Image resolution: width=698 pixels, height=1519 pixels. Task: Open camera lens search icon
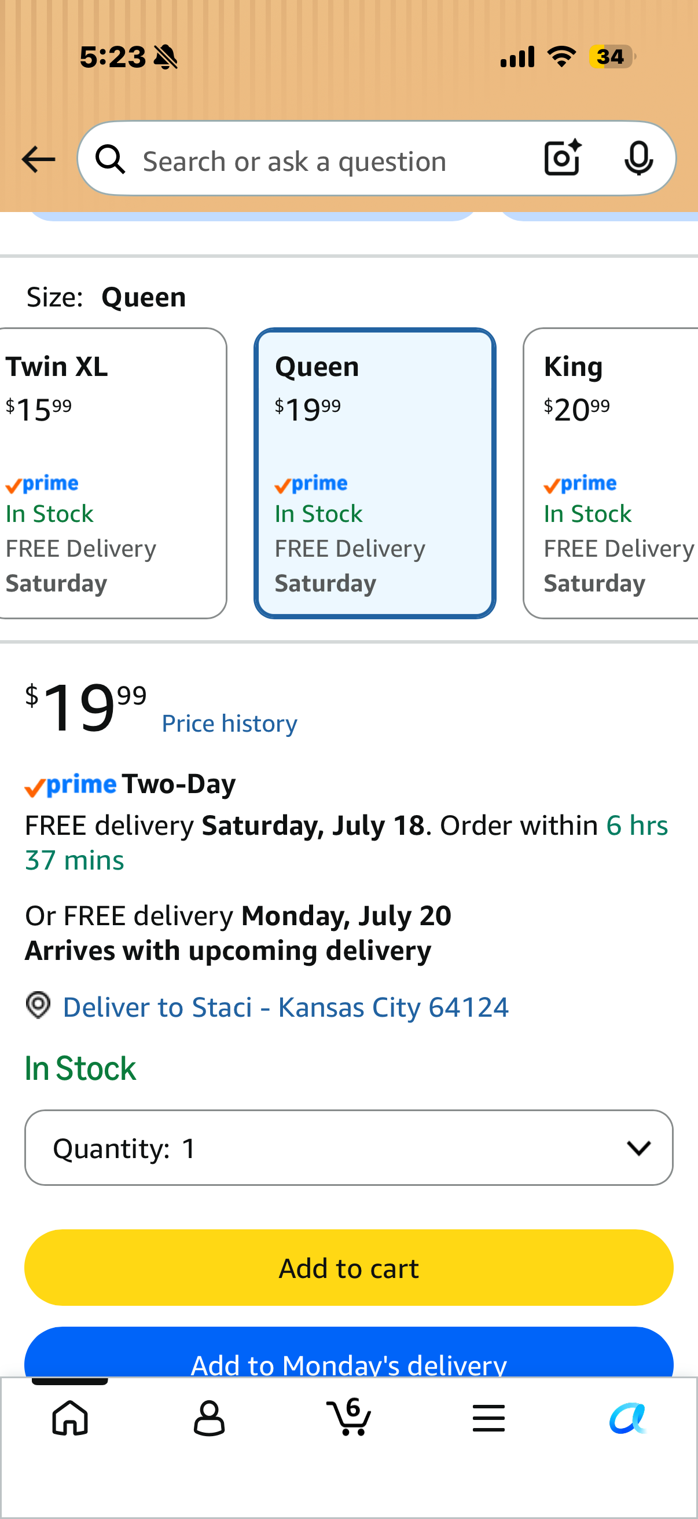[563, 158]
